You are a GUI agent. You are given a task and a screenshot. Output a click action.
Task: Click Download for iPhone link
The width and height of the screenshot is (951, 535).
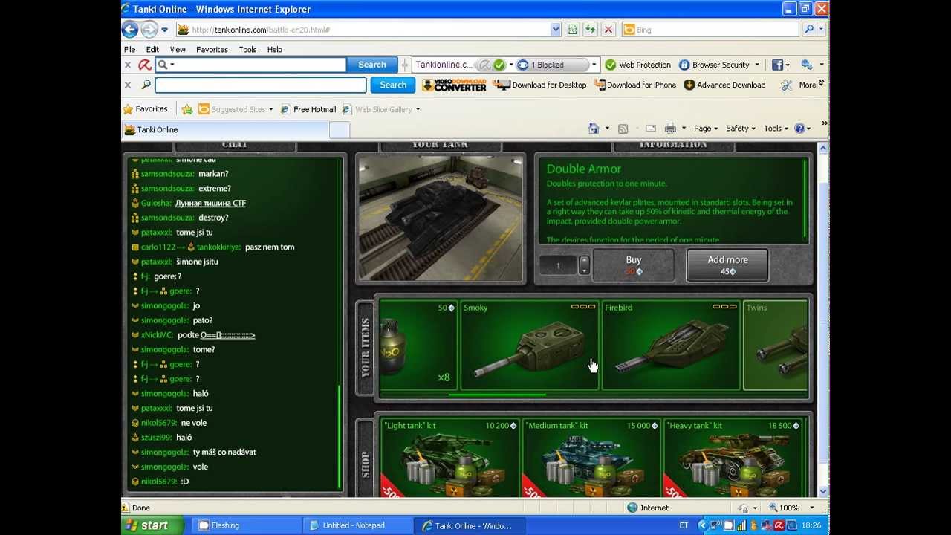click(635, 85)
